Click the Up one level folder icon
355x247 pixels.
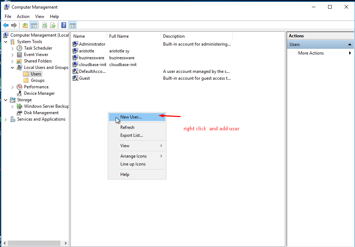click(x=24, y=25)
